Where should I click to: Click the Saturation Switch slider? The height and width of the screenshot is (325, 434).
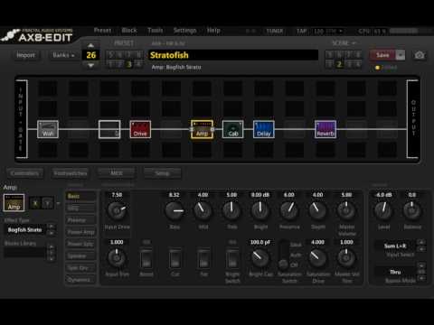[283, 255]
